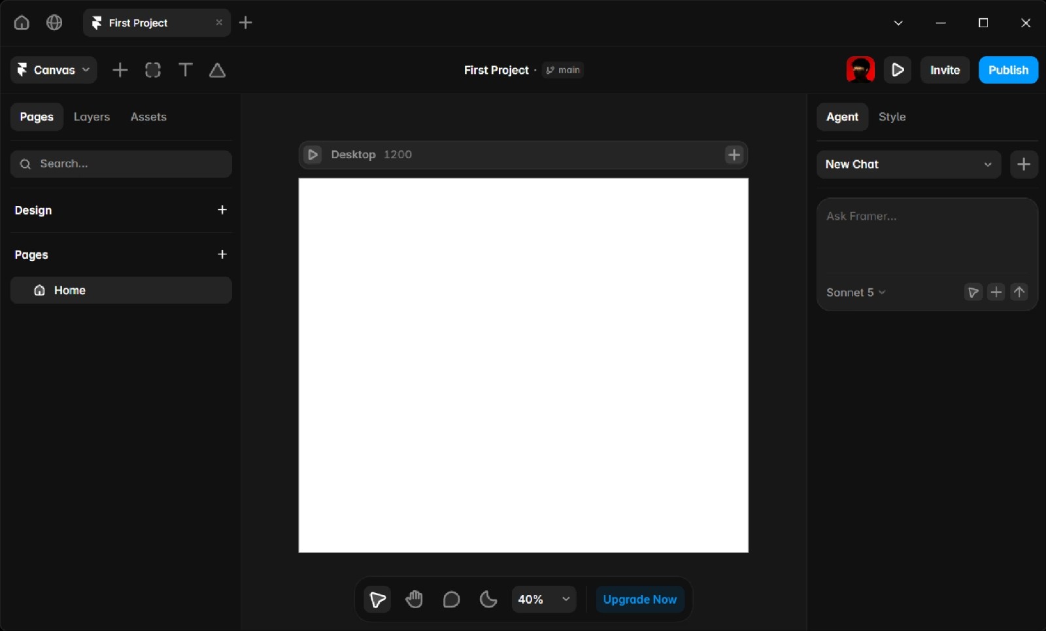Select the pointer cursor tool
This screenshot has width=1046, height=631.
[x=377, y=600]
